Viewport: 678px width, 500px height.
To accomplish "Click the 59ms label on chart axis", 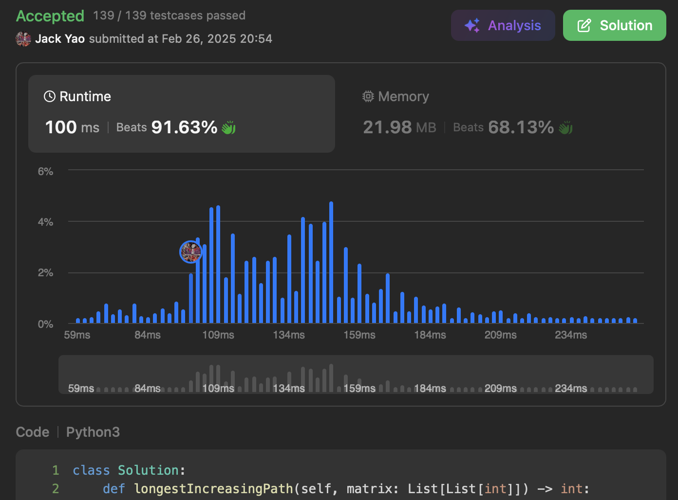I will point(77,335).
